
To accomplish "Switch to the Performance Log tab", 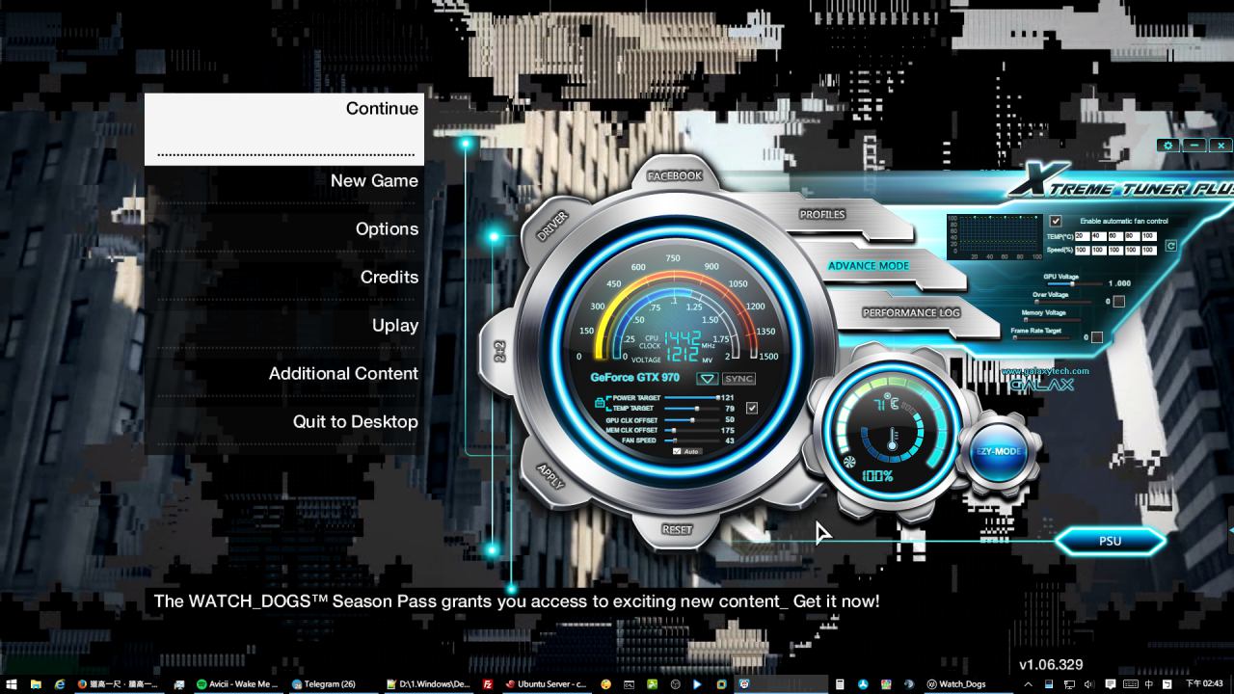I will [911, 313].
